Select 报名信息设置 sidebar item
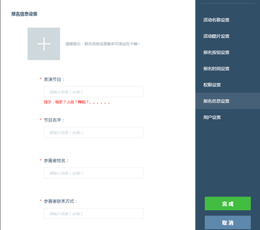Viewport: 260px width, 230px height. click(228, 101)
